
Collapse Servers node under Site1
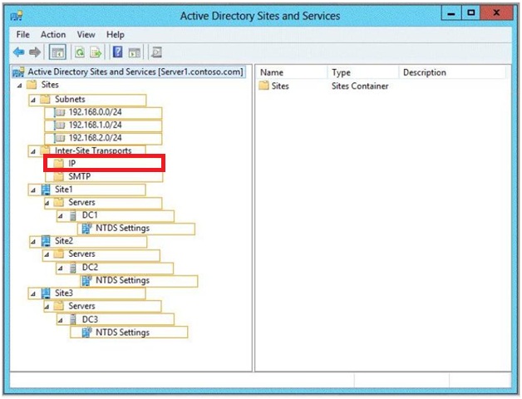(x=47, y=203)
